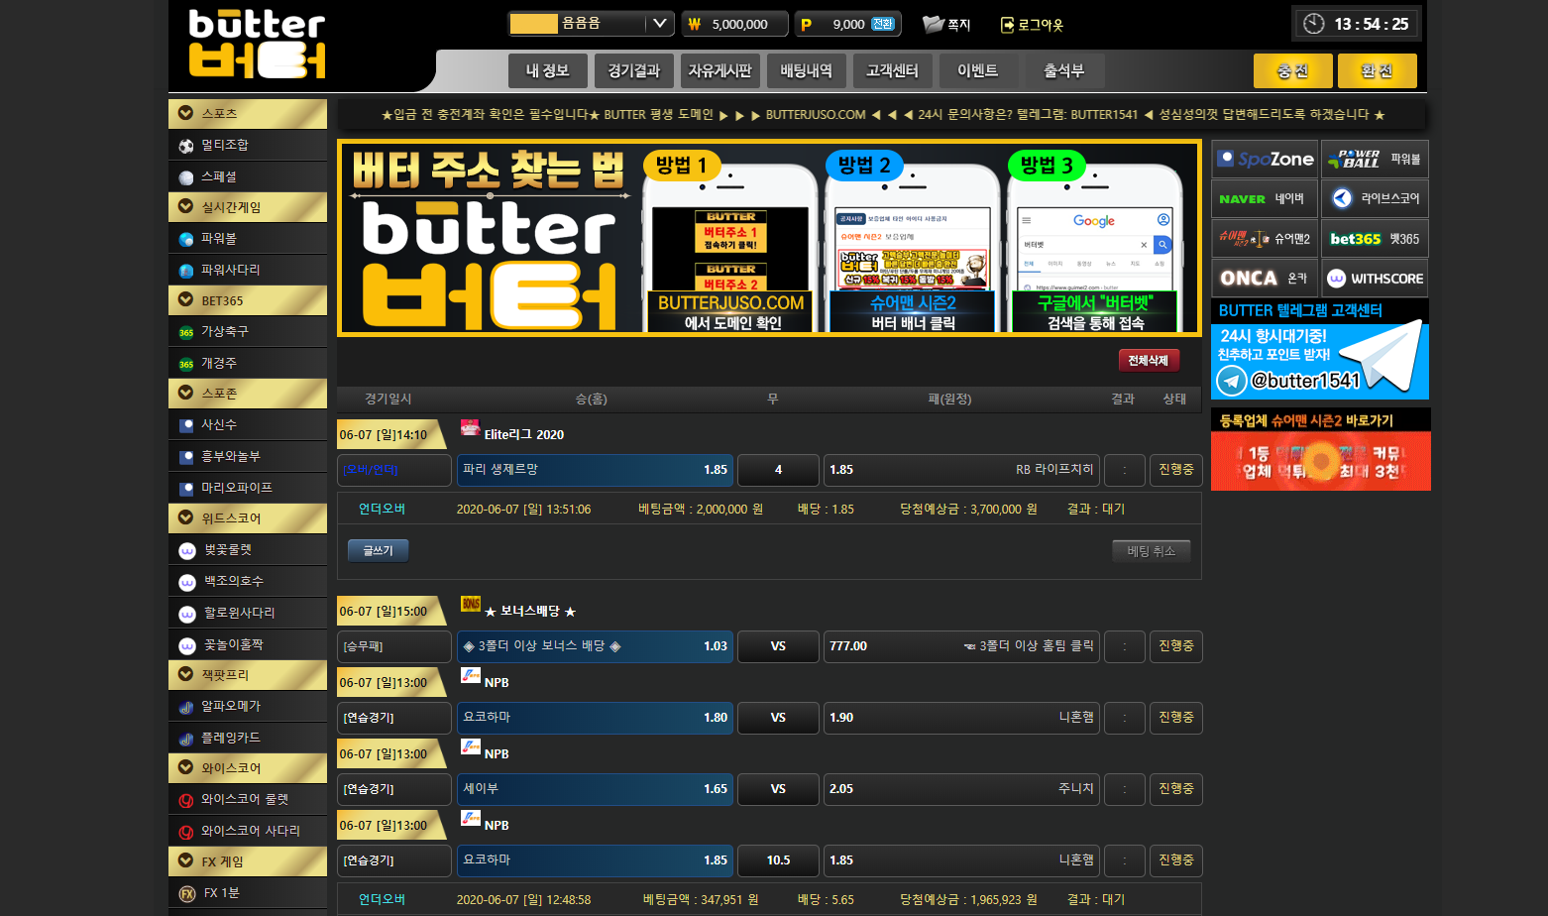
Task: Go to 배팅내역 menu tab
Action: (806, 71)
